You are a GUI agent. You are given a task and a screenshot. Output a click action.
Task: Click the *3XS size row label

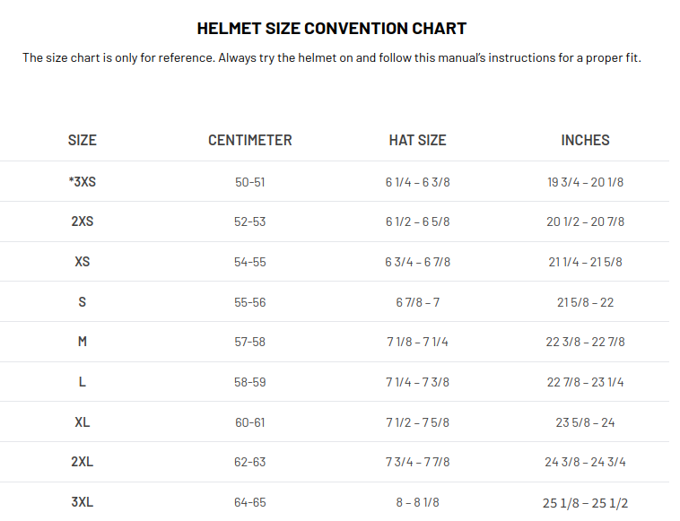click(82, 182)
